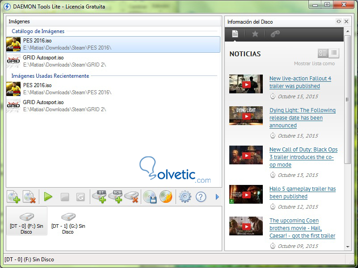
Task: Select the DT-0 (F:) virtual drive
Action: tap(26, 221)
